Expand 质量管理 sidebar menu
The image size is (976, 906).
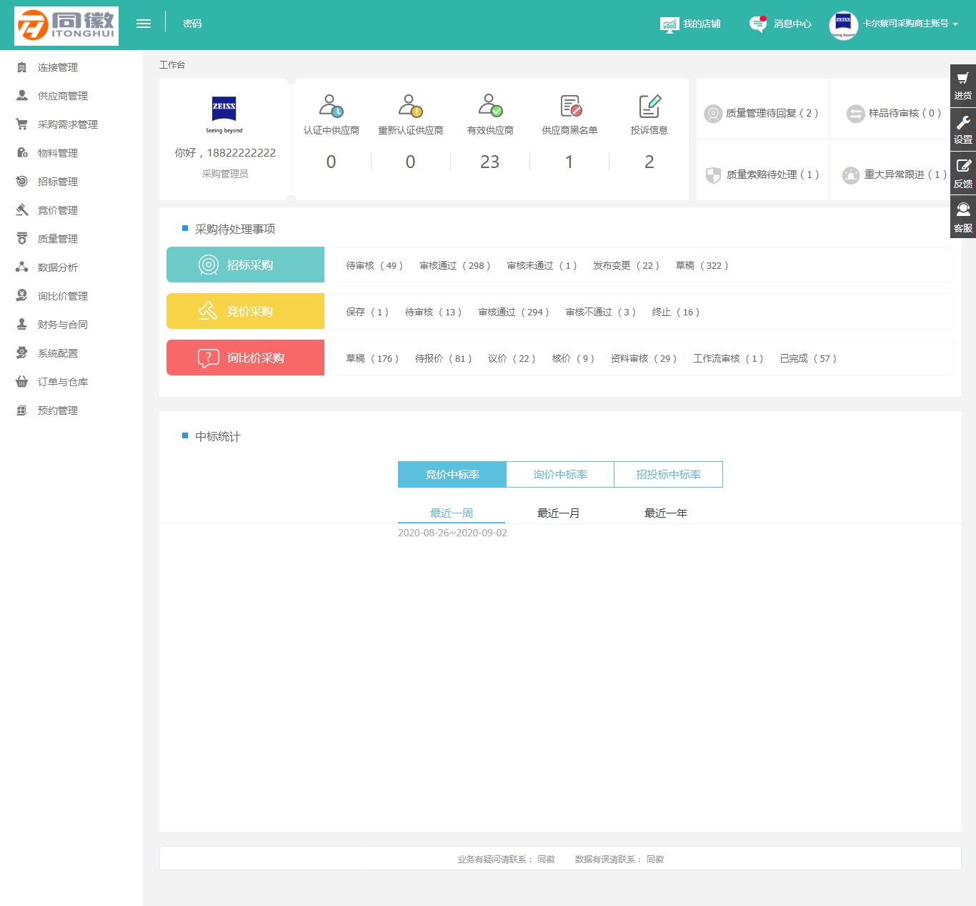(58, 239)
